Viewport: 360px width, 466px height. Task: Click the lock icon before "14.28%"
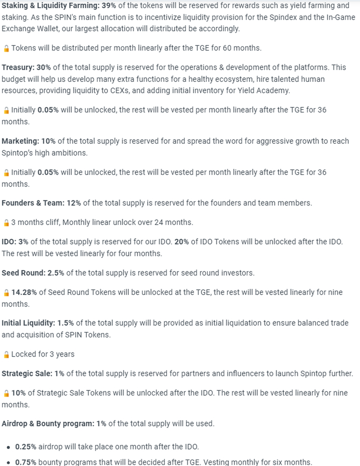6,293
